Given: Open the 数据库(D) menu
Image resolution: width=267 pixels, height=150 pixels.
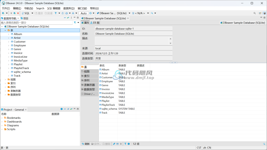Looking at the screenshot, I should coord(69,8).
